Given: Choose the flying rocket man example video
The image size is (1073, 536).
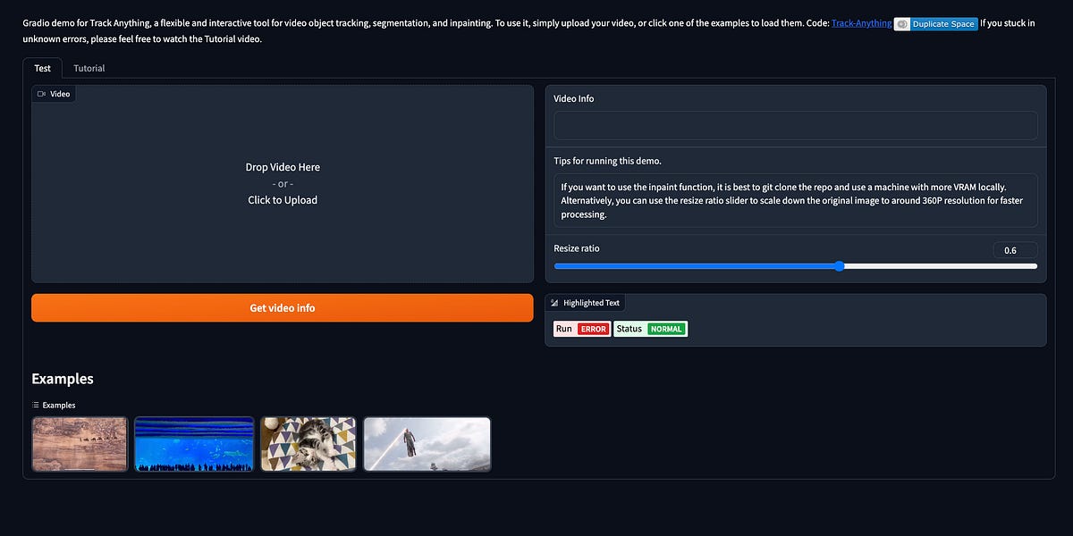Looking at the screenshot, I should point(427,444).
